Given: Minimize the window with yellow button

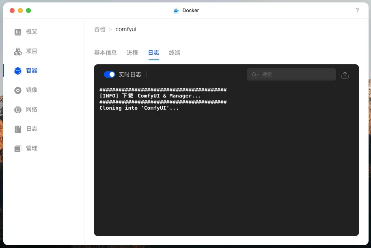Looking at the screenshot, I should pyautogui.click(x=20, y=11).
